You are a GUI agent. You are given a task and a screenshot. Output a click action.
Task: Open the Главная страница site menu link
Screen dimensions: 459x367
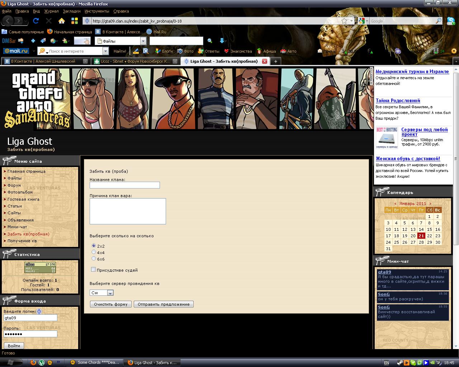(x=27, y=171)
